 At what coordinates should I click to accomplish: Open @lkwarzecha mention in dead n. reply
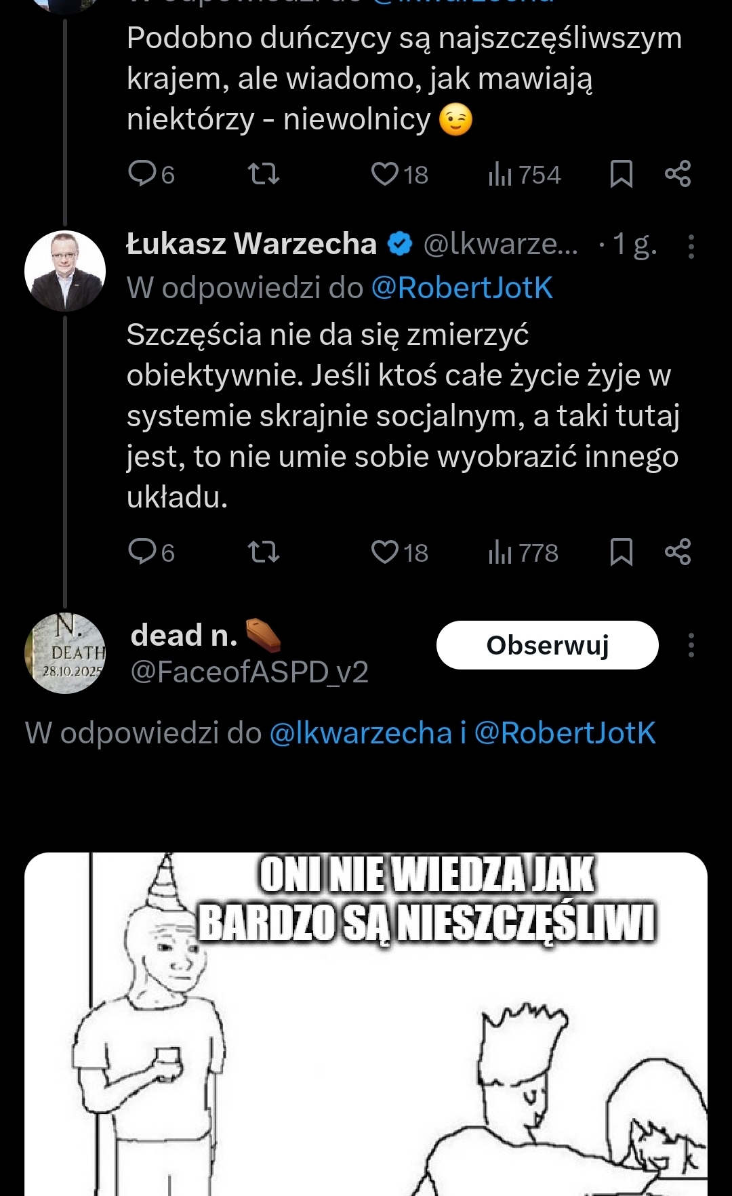click(361, 733)
